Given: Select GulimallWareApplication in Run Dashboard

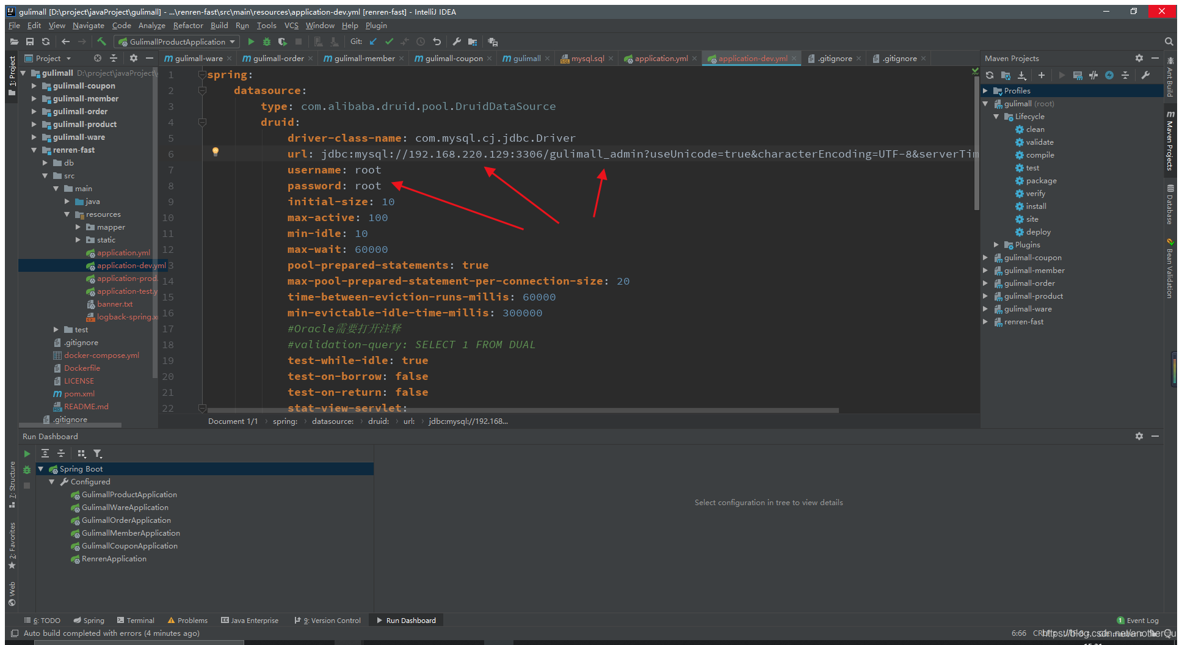Looking at the screenshot, I should point(125,507).
